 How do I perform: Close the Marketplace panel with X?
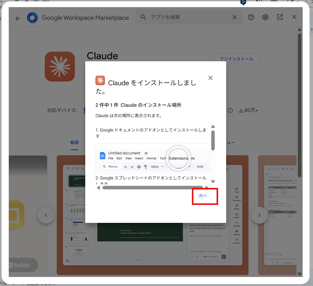pos(294,17)
